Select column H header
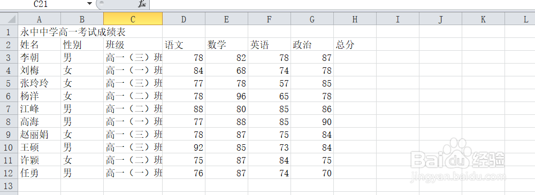This screenshot has width=535, height=195. tap(355, 19)
